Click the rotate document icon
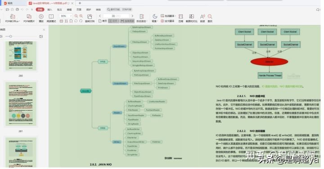 tap(90, 17)
